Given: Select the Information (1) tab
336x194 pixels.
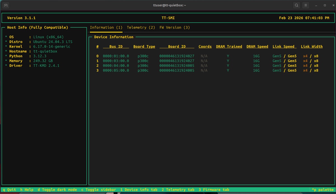Looking at the screenshot, I should pyautogui.click(x=106, y=27).
